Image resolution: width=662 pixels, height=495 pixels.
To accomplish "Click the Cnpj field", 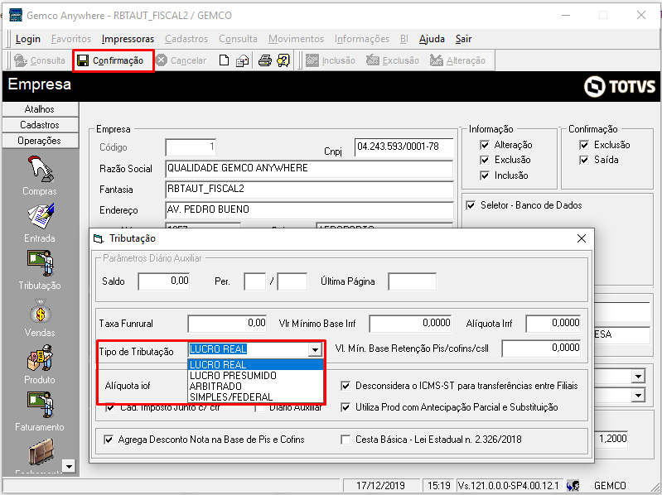I will [404, 147].
